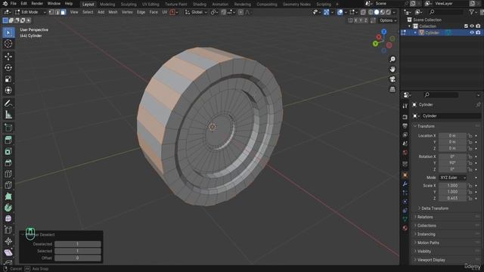This screenshot has width=484, height=272.
Task: Select the Bevel tool
Action: pos(8,162)
